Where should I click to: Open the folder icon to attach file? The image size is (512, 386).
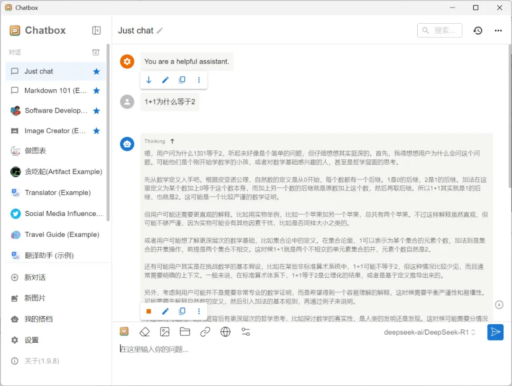tap(185, 332)
